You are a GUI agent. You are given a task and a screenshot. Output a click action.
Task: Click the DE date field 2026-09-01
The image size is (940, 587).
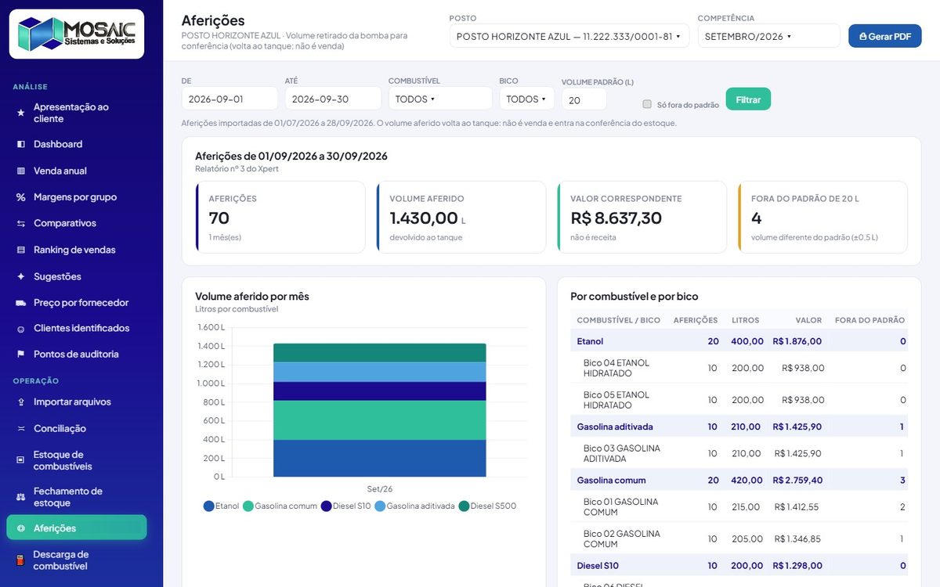tap(230, 99)
